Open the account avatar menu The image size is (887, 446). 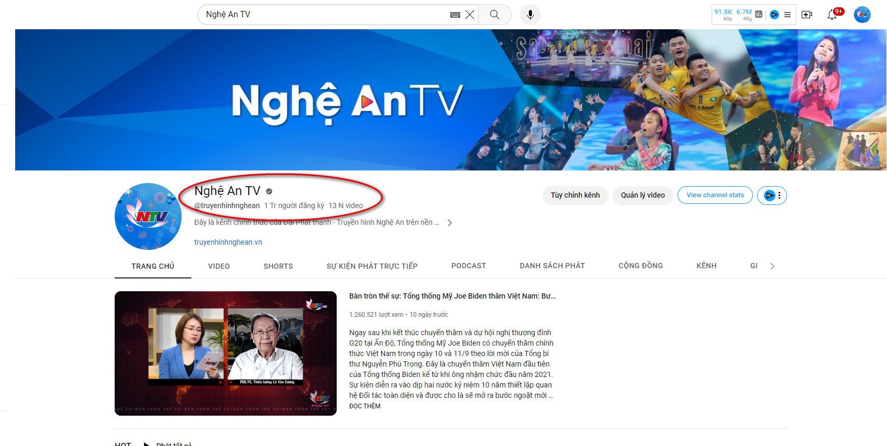[x=862, y=15]
